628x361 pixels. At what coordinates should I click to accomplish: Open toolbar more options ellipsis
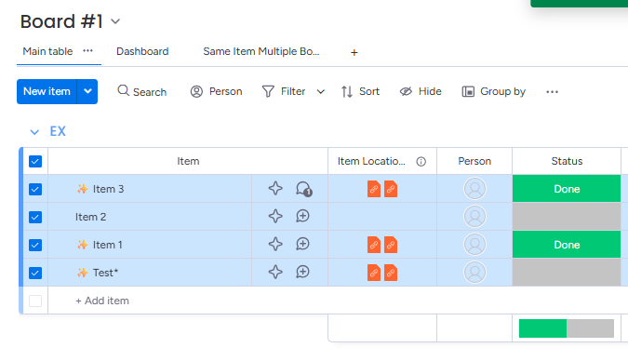point(552,92)
